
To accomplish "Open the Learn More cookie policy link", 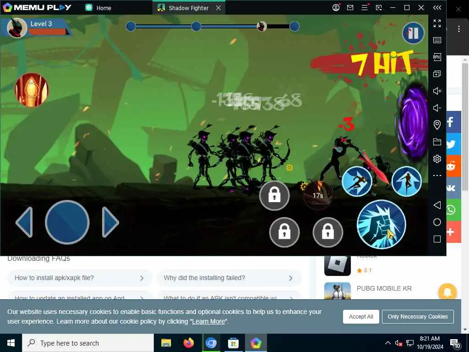I will (x=208, y=321).
